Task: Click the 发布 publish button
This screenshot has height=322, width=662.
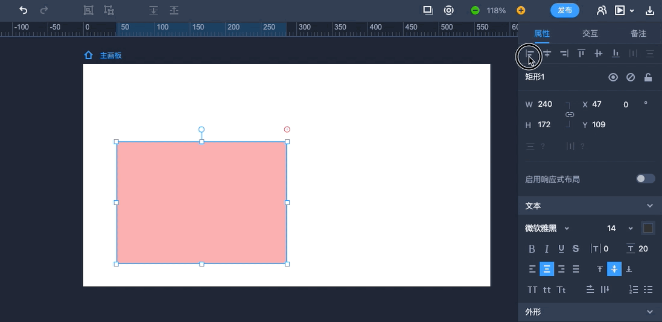Action: coord(564,10)
